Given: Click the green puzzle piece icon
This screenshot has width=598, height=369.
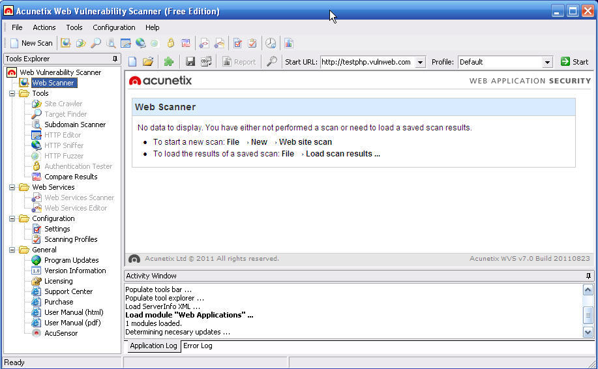Looking at the screenshot, I should (168, 61).
